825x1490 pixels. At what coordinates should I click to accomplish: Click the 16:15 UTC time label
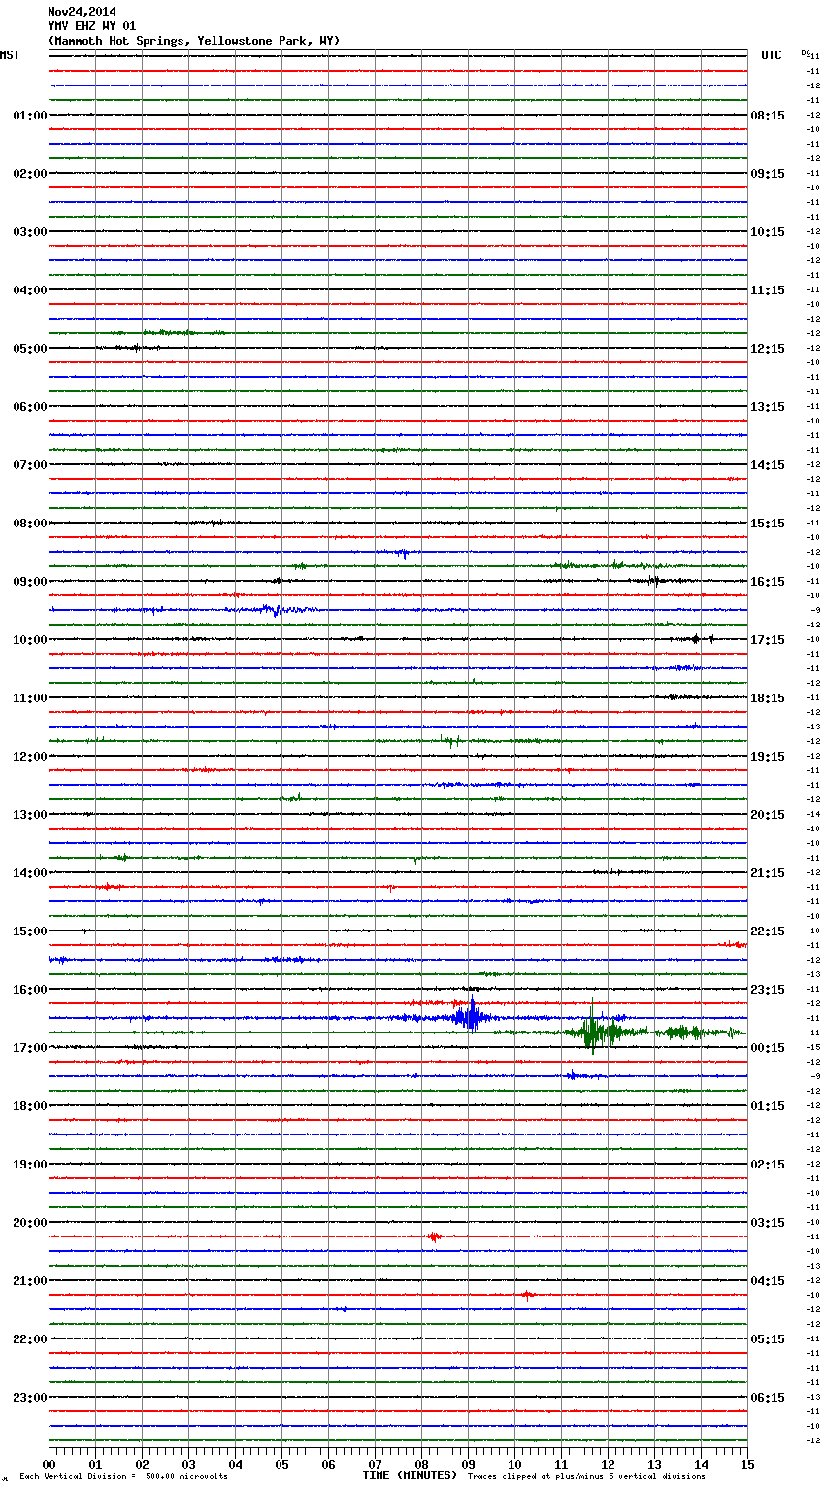coord(768,582)
